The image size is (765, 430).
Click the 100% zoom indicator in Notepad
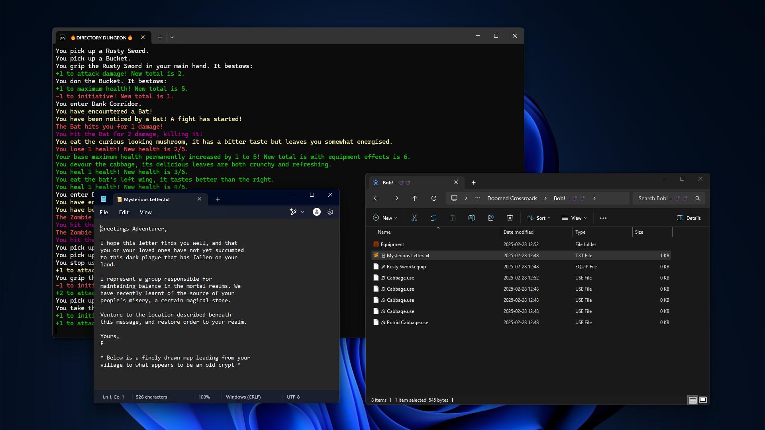pos(204,397)
